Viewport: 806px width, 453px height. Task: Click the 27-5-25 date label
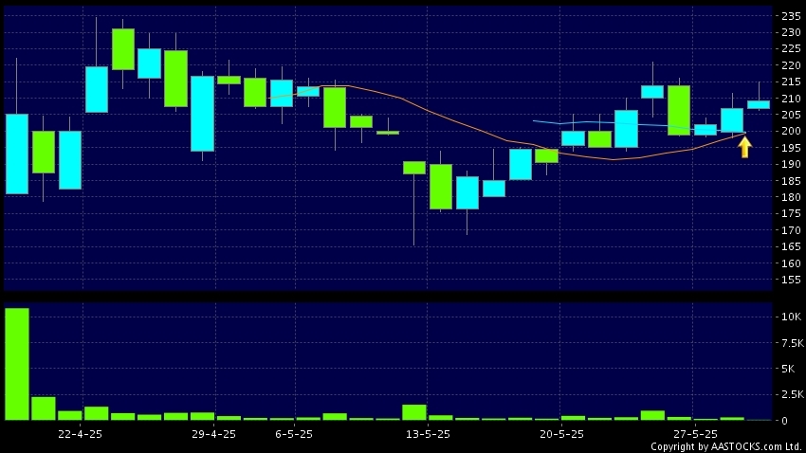coord(695,434)
